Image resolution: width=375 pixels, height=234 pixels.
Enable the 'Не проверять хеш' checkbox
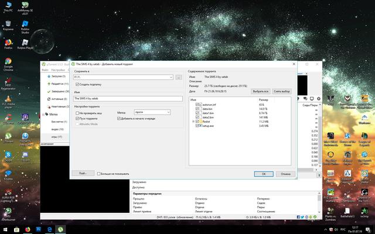pos(77,113)
